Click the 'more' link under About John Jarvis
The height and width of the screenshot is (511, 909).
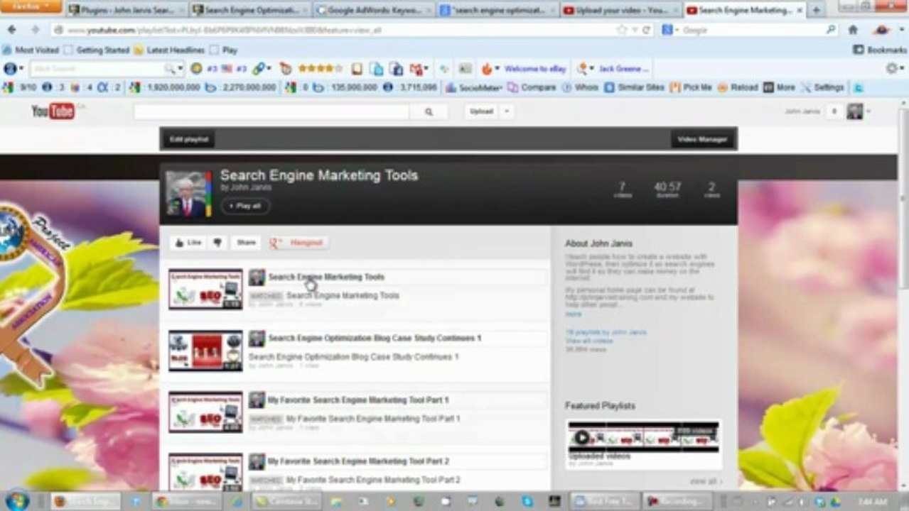(574, 314)
